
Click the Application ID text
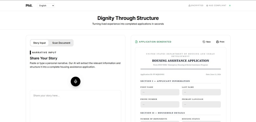tap(152, 74)
